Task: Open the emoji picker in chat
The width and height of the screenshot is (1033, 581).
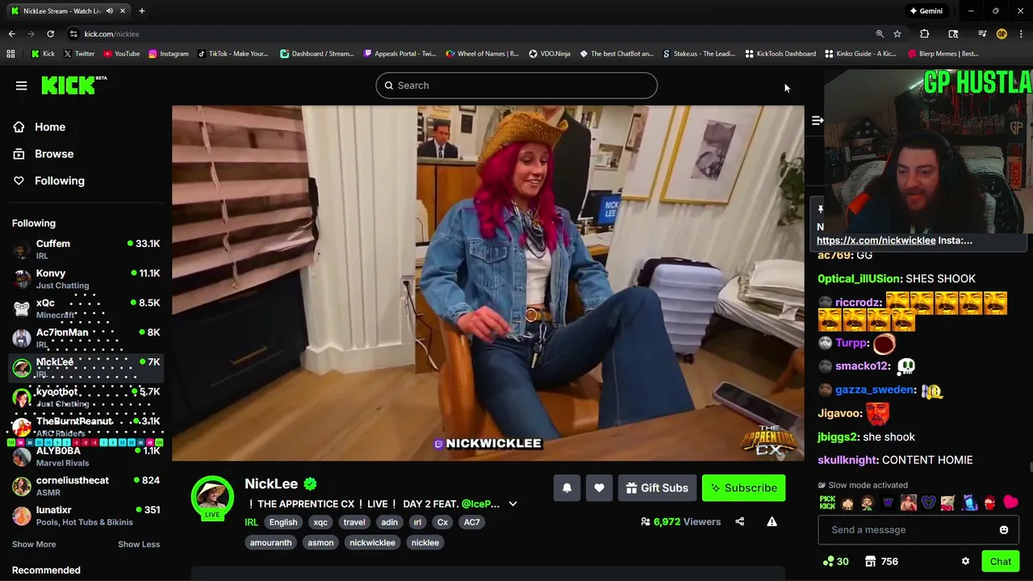Action: 1004,530
